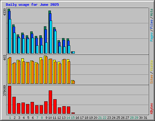Click the cyan Pages bar for day 10
Screen dimensions: 155x121
51,37
